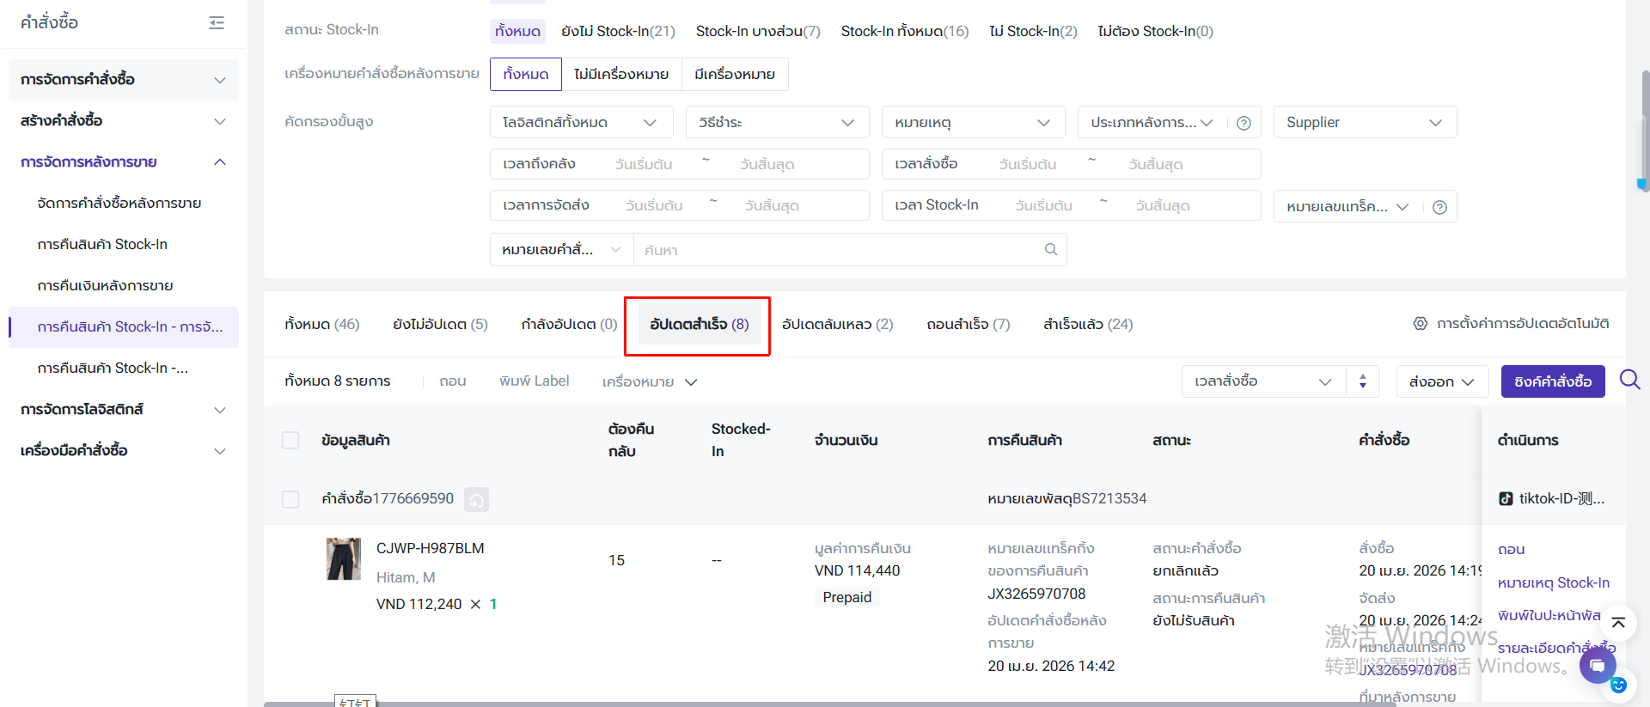Collapse the sidebar menu icon
Image resolution: width=1650 pixels, height=707 pixels.
click(x=217, y=23)
